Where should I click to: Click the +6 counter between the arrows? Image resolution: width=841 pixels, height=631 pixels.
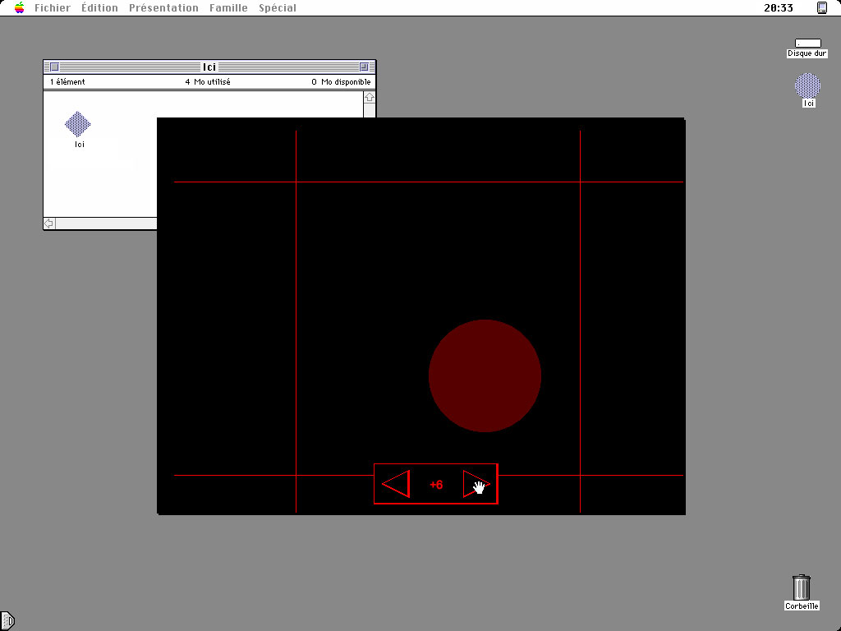coord(435,484)
